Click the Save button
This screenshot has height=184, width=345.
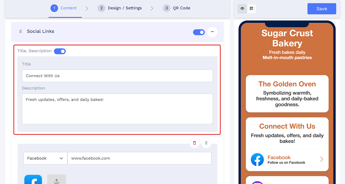322,9
